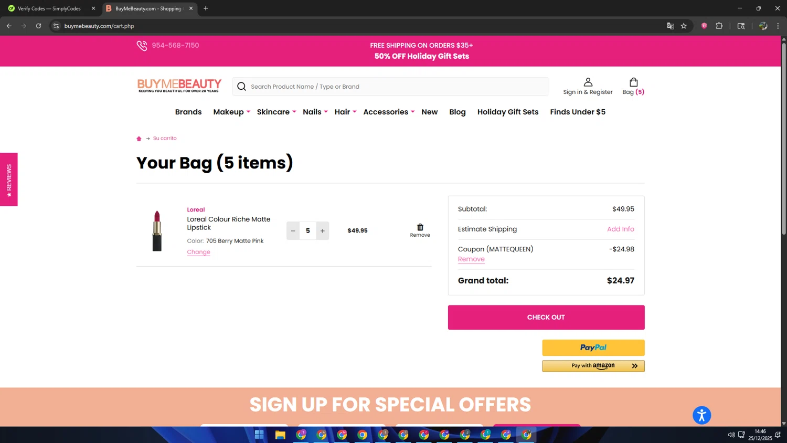
Task: Click the lipstick quantity field showing 5
Action: (x=308, y=231)
